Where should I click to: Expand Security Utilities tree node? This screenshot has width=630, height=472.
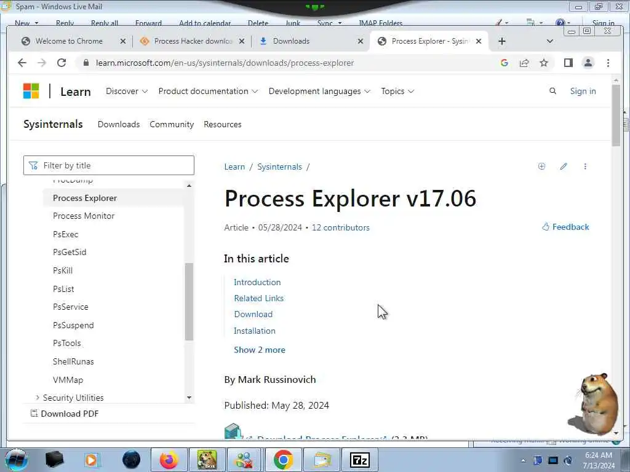(x=38, y=398)
